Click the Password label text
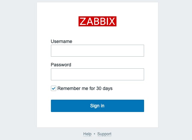192x140 pixels. [61, 65]
